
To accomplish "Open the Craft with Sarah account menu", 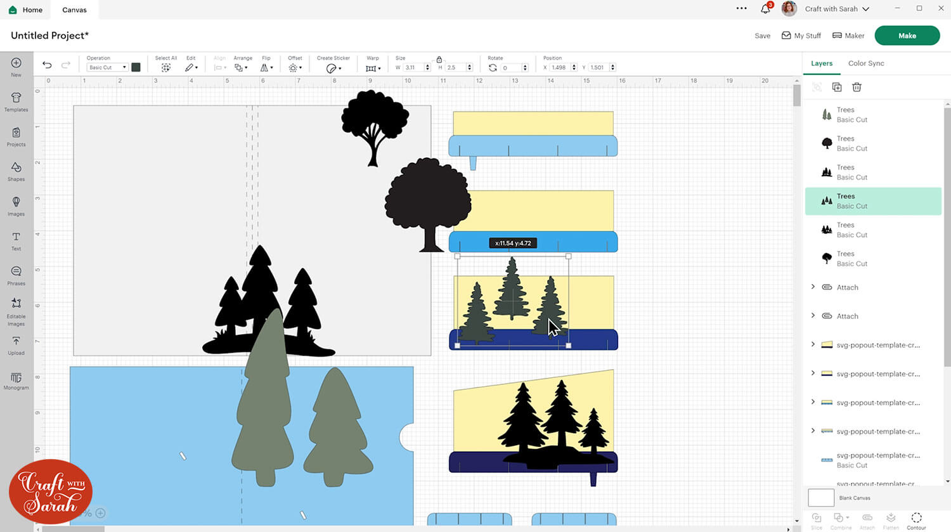I will tap(836, 9).
